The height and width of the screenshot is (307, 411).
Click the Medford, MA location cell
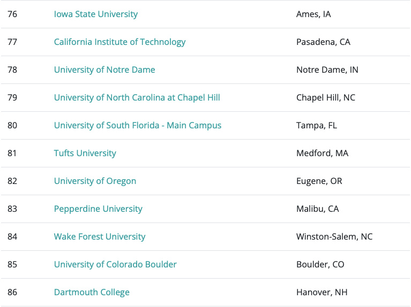[x=322, y=153]
